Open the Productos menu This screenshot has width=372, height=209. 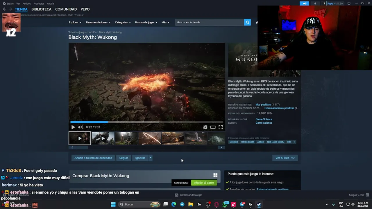click(39, 3)
